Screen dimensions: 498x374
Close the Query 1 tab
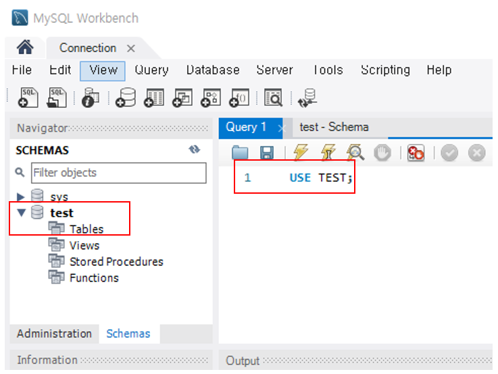pos(281,128)
